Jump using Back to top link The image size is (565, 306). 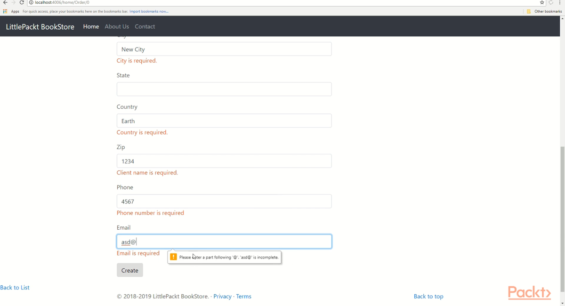(428, 296)
